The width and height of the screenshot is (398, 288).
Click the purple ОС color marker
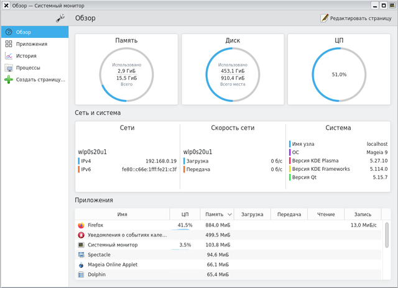click(290, 152)
